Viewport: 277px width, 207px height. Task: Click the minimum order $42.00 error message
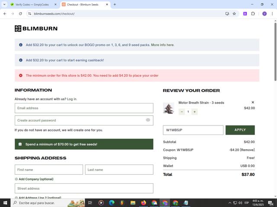click(x=92, y=75)
